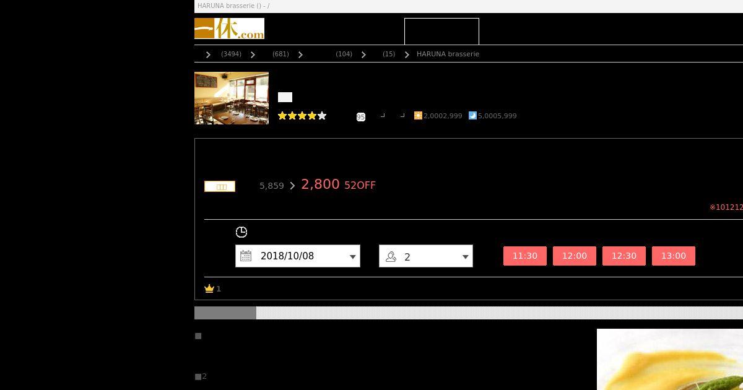Open the breadcrumb link with (15)
Viewport: 743px width, 390px height.
389,54
